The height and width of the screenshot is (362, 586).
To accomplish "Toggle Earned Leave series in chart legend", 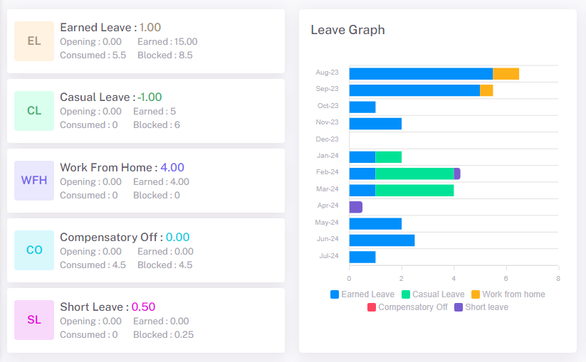I will pyautogui.click(x=362, y=294).
